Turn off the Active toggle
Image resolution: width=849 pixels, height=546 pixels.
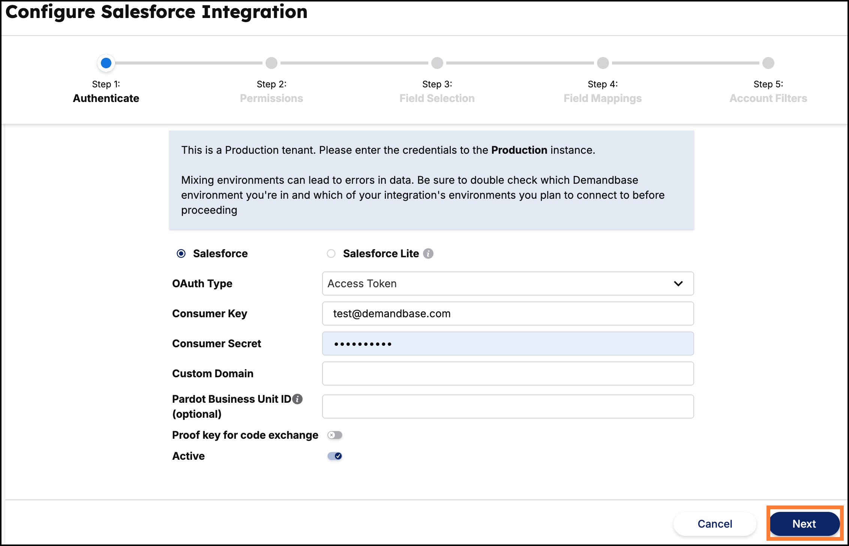coord(335,456)
